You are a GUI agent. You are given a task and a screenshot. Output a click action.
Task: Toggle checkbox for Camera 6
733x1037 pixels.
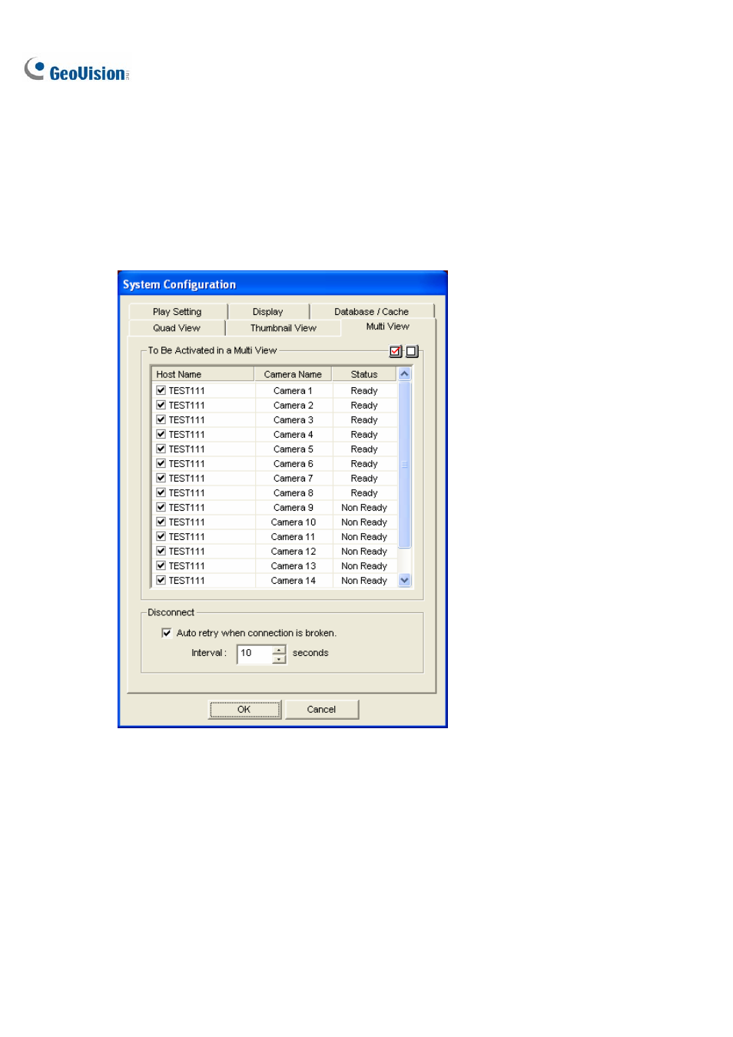(161, 463)
